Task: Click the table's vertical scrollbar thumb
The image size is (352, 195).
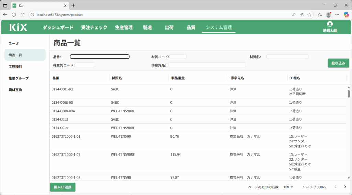Action: tap(349, 94)
